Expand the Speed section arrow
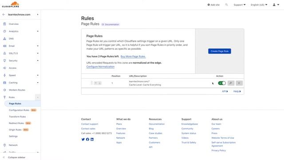 [38, 75]
